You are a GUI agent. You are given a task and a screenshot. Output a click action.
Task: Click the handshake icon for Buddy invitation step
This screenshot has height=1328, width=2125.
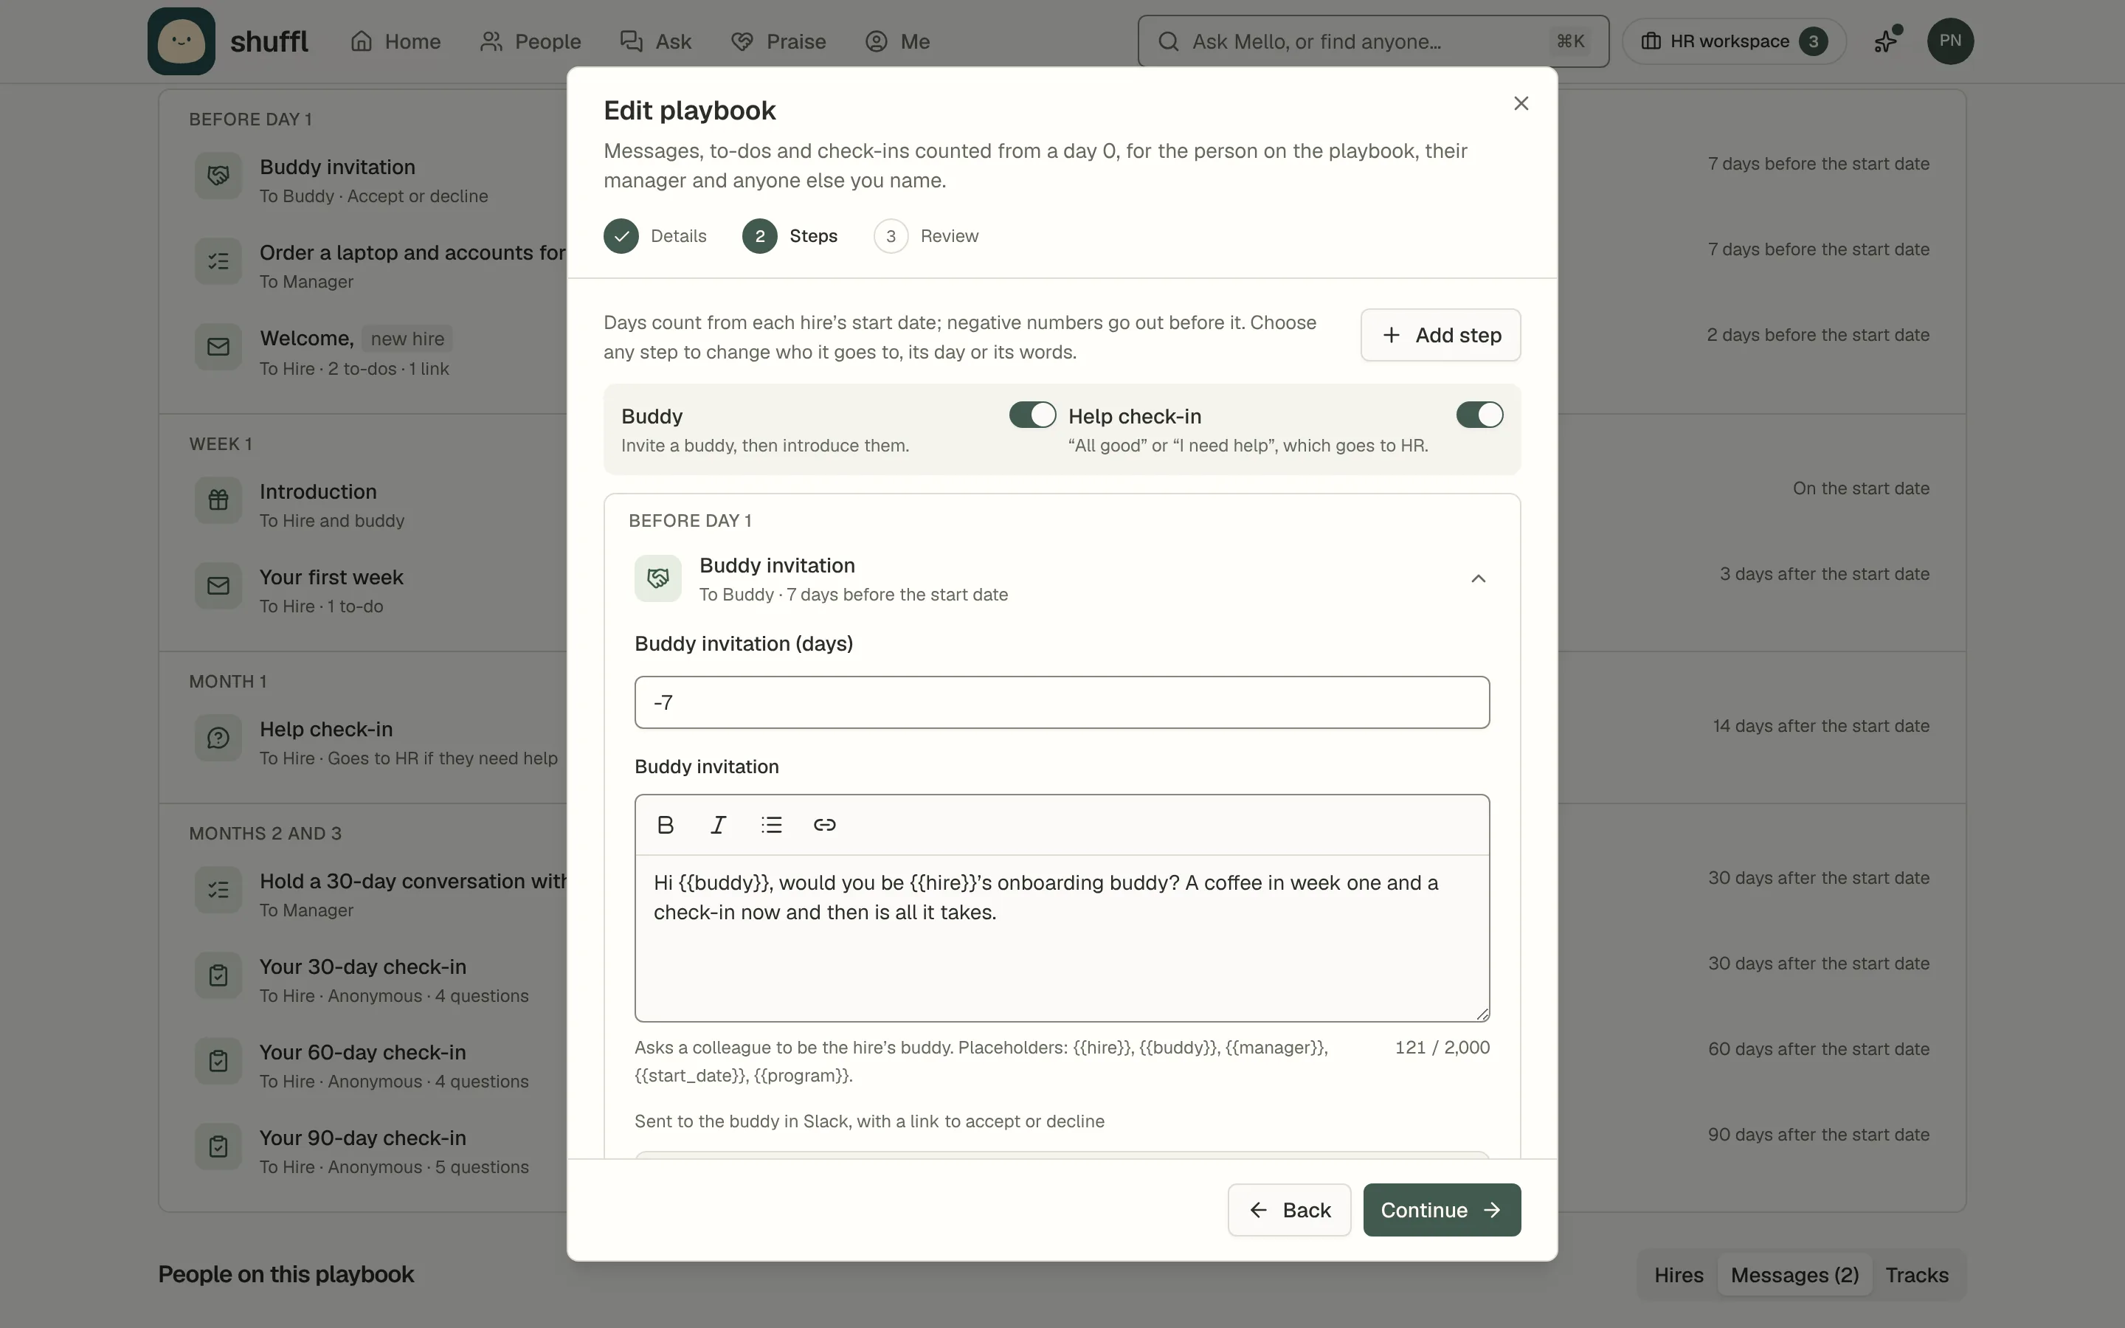(657, 579)
